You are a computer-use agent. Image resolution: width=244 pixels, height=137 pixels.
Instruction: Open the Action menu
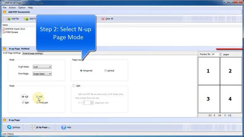pos(12,8)
